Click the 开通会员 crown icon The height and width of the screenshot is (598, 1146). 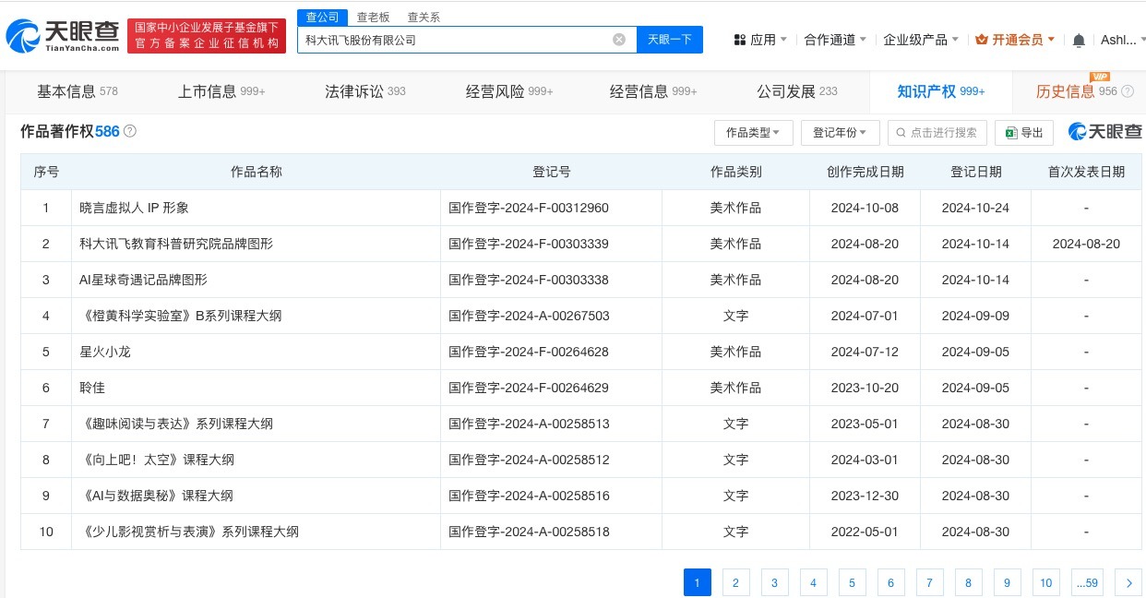click(981, 40)
